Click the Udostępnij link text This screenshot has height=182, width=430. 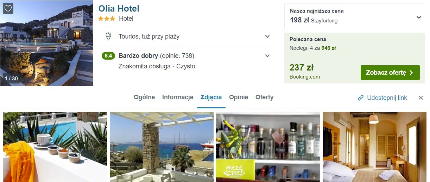pyautogui.click(x=387, y=98)
